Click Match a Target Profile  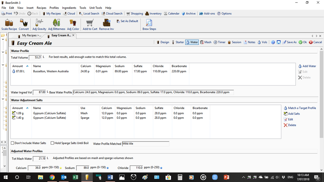[x=300, y=108]
